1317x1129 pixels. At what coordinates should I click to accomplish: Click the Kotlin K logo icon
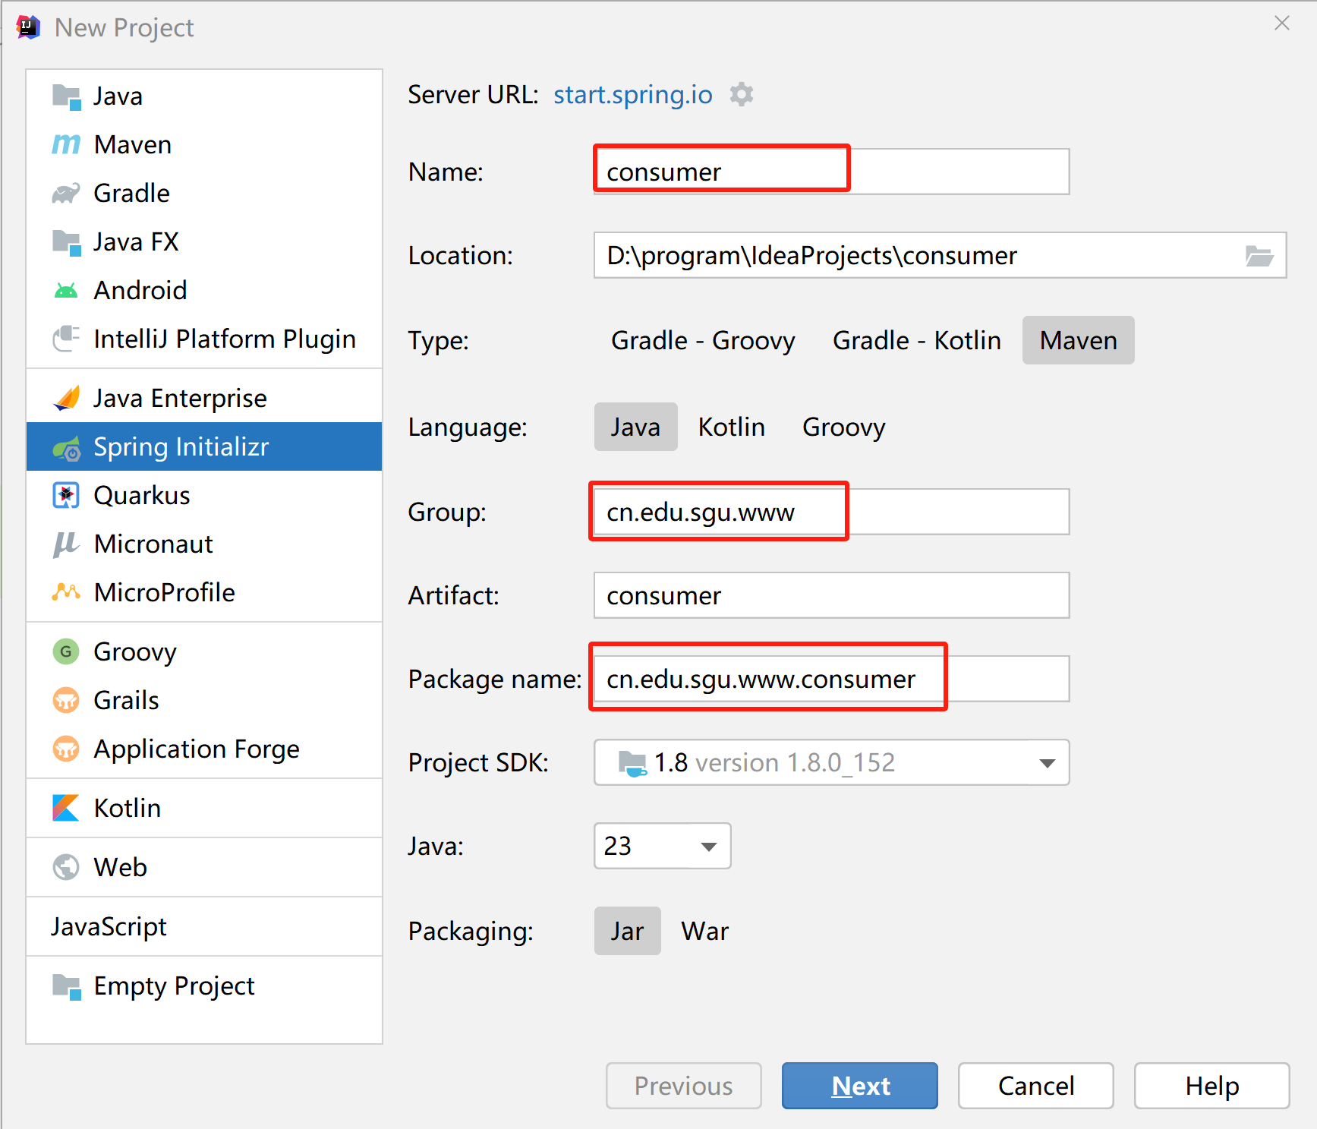click(x=66, y=808)
